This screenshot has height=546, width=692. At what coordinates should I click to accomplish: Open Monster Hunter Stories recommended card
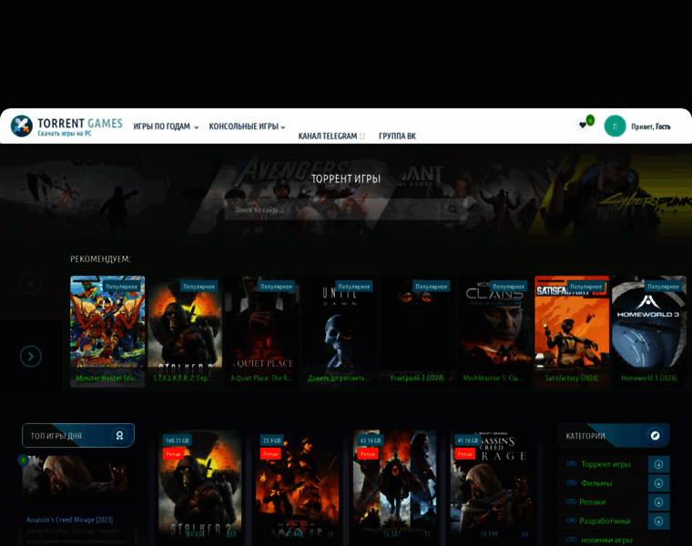(107, 331)
